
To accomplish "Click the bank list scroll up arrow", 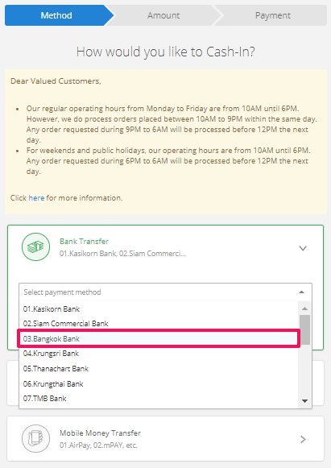I will tap(304, 309).
